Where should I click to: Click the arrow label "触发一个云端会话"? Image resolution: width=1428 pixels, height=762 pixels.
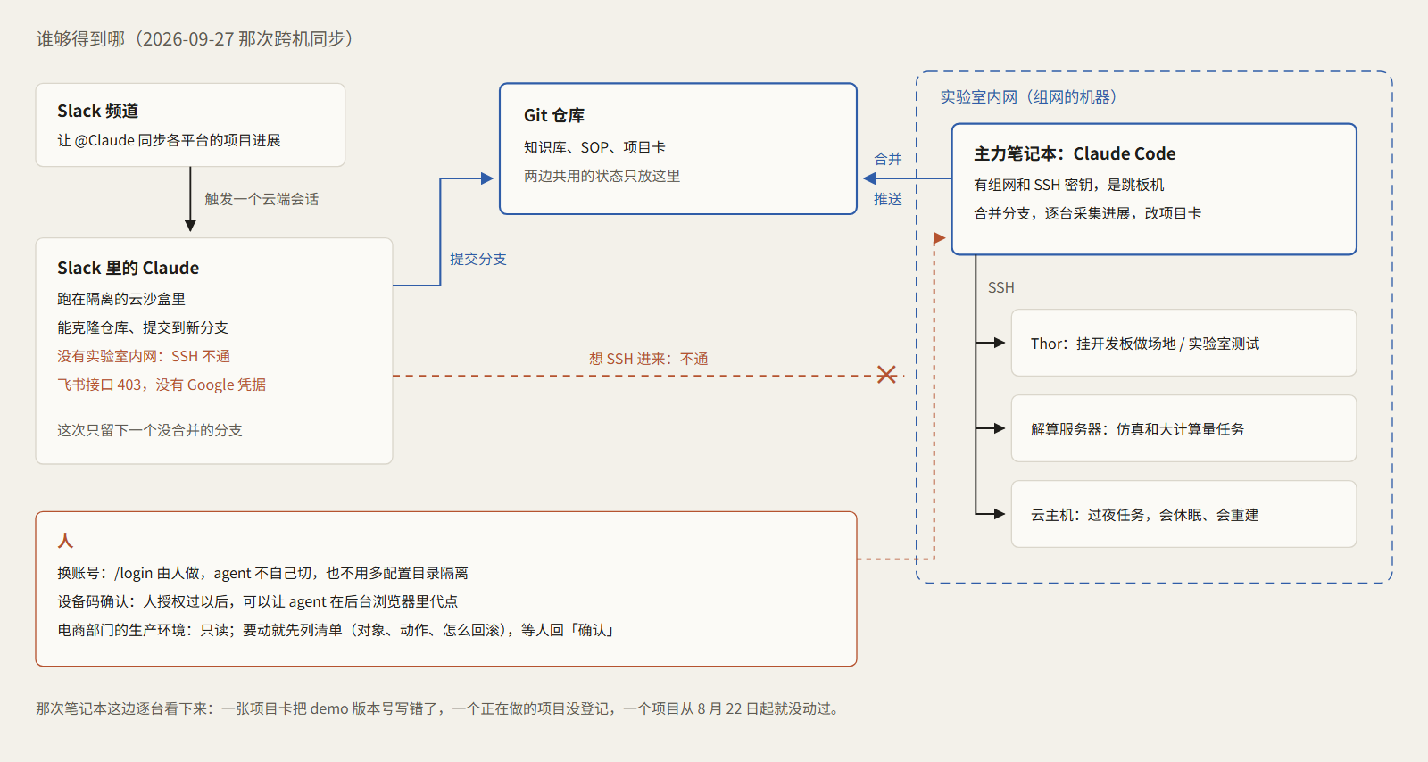point(262,199)
